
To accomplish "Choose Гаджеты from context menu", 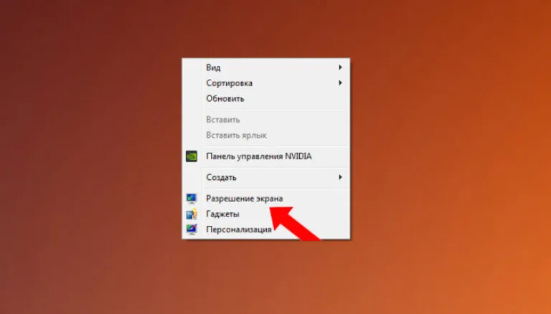I will click(x=265, y=214).
